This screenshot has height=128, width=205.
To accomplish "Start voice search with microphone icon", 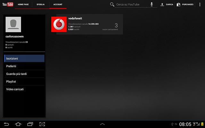I will [x=152, y=4].
